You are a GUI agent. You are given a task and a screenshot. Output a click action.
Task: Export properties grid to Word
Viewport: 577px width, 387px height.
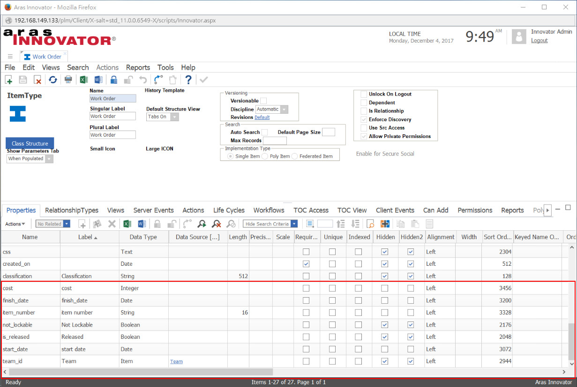(142, 224)
